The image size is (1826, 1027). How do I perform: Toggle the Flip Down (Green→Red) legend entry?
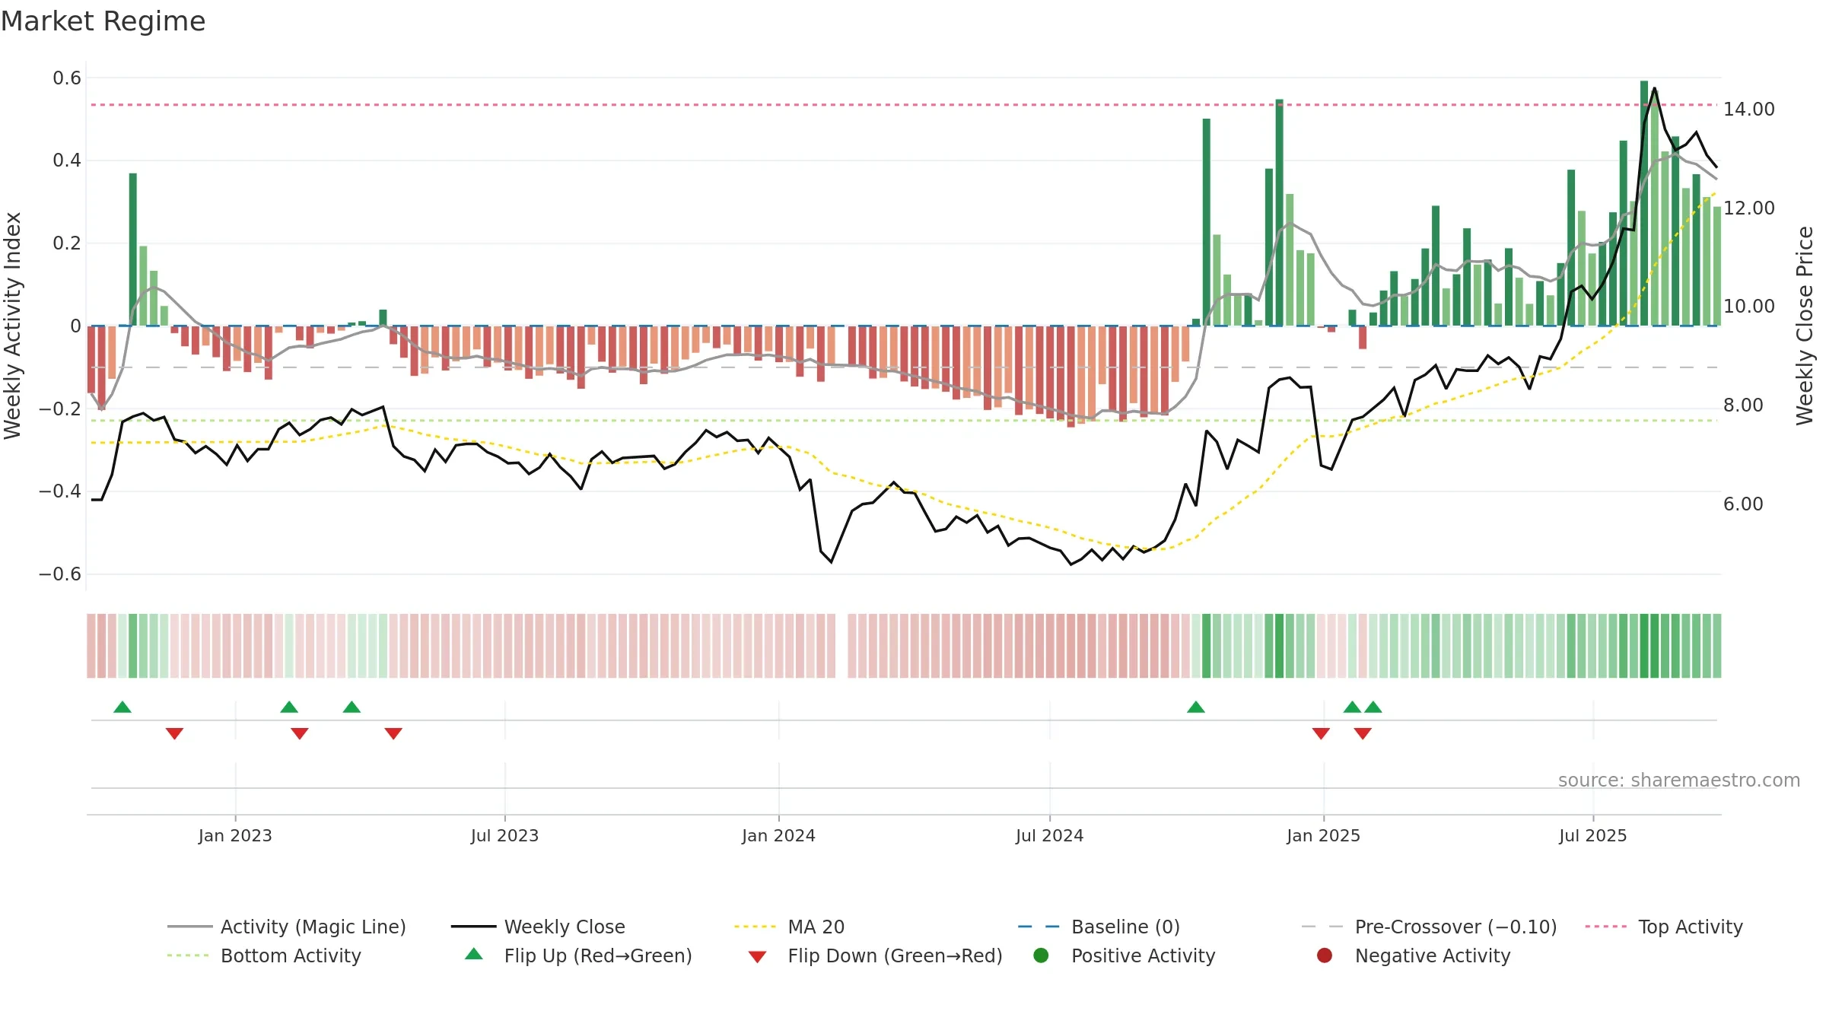(875, 955)
